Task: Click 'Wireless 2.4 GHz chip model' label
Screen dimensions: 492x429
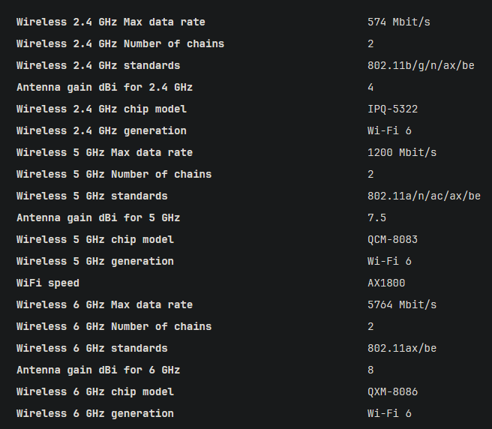Action: tap(101, 109)
